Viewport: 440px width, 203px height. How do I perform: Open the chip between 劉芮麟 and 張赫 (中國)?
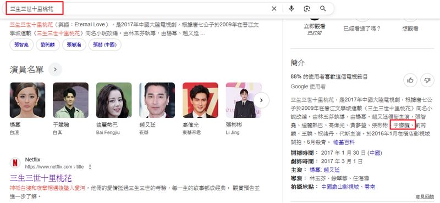74,45
